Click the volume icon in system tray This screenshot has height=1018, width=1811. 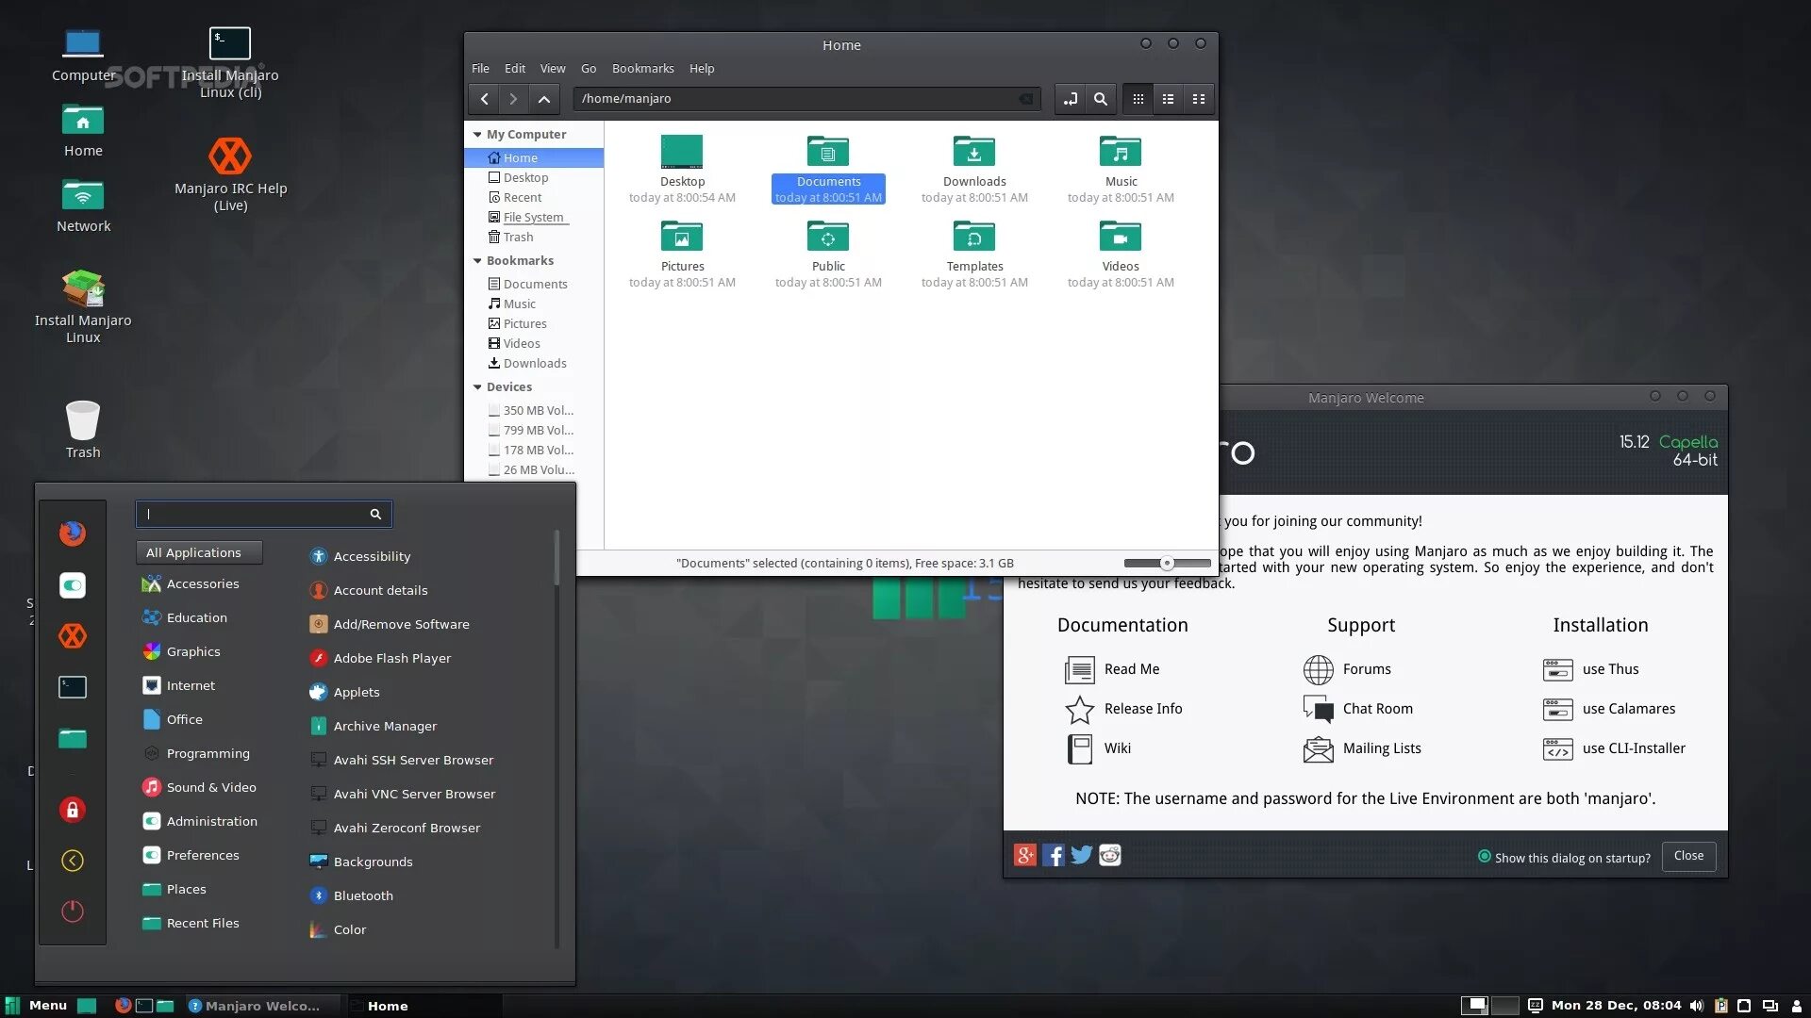click(1696, 1006)
